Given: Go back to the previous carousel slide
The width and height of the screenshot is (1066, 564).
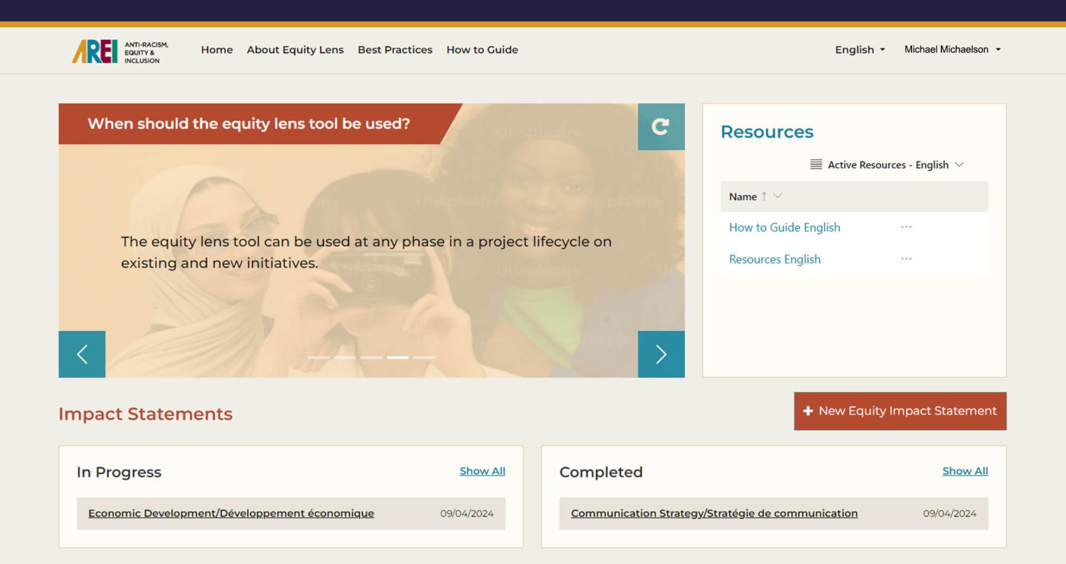Looking at the screenshot, I should tap(82, 354).
